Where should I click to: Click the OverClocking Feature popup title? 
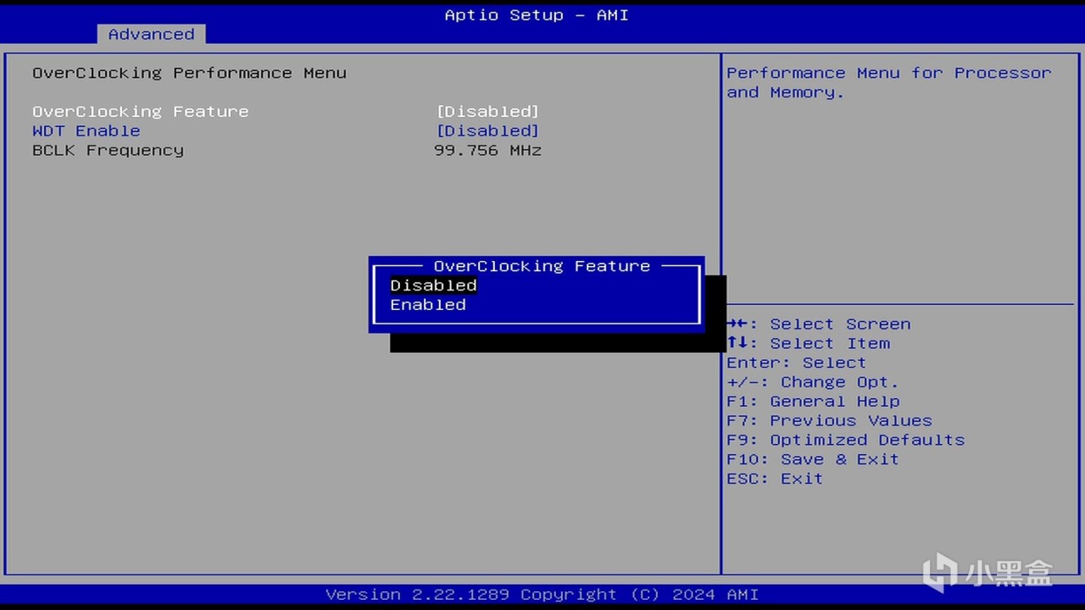click(542, 266)
